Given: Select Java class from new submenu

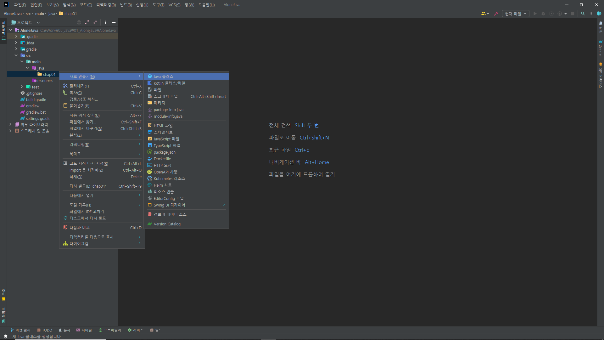Looking at the screenshot, I should pyautogui.click(x=163, y=76).
